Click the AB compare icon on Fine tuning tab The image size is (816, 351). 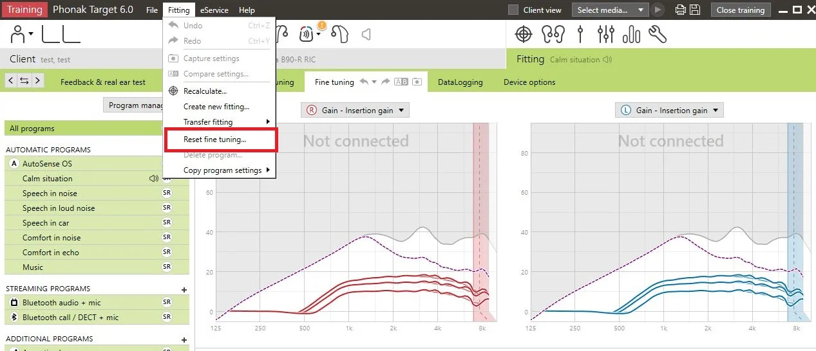coord(401,82)
